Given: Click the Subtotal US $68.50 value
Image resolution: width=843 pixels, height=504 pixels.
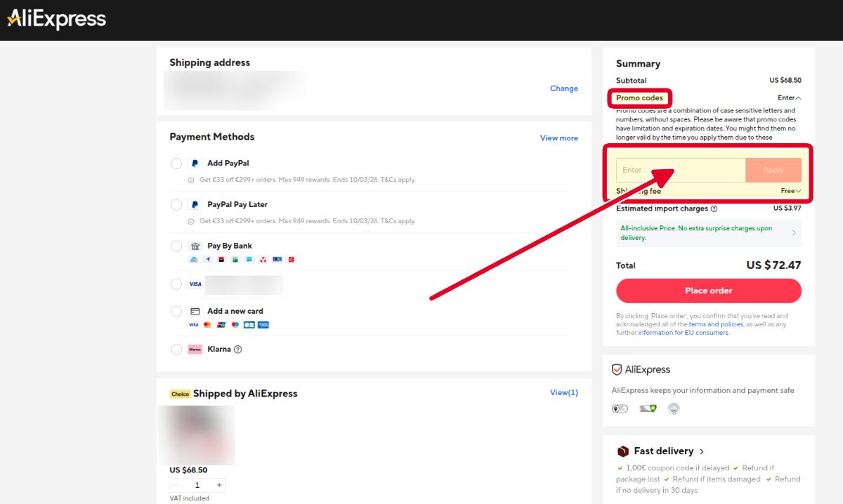Looking at the screenshot, I should tap(785, 81).
